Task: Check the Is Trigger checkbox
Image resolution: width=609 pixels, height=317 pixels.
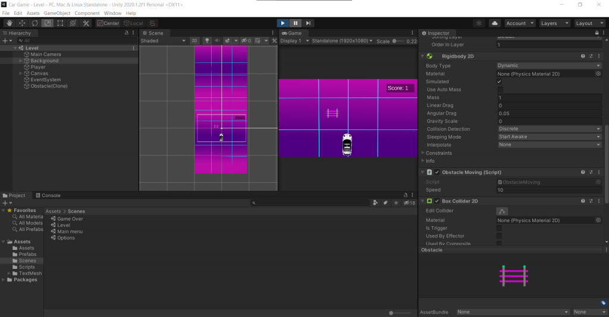Action: (x=500, y=228)
